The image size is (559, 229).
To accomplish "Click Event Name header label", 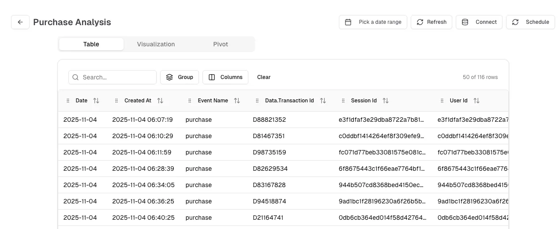I will point(213,101).
